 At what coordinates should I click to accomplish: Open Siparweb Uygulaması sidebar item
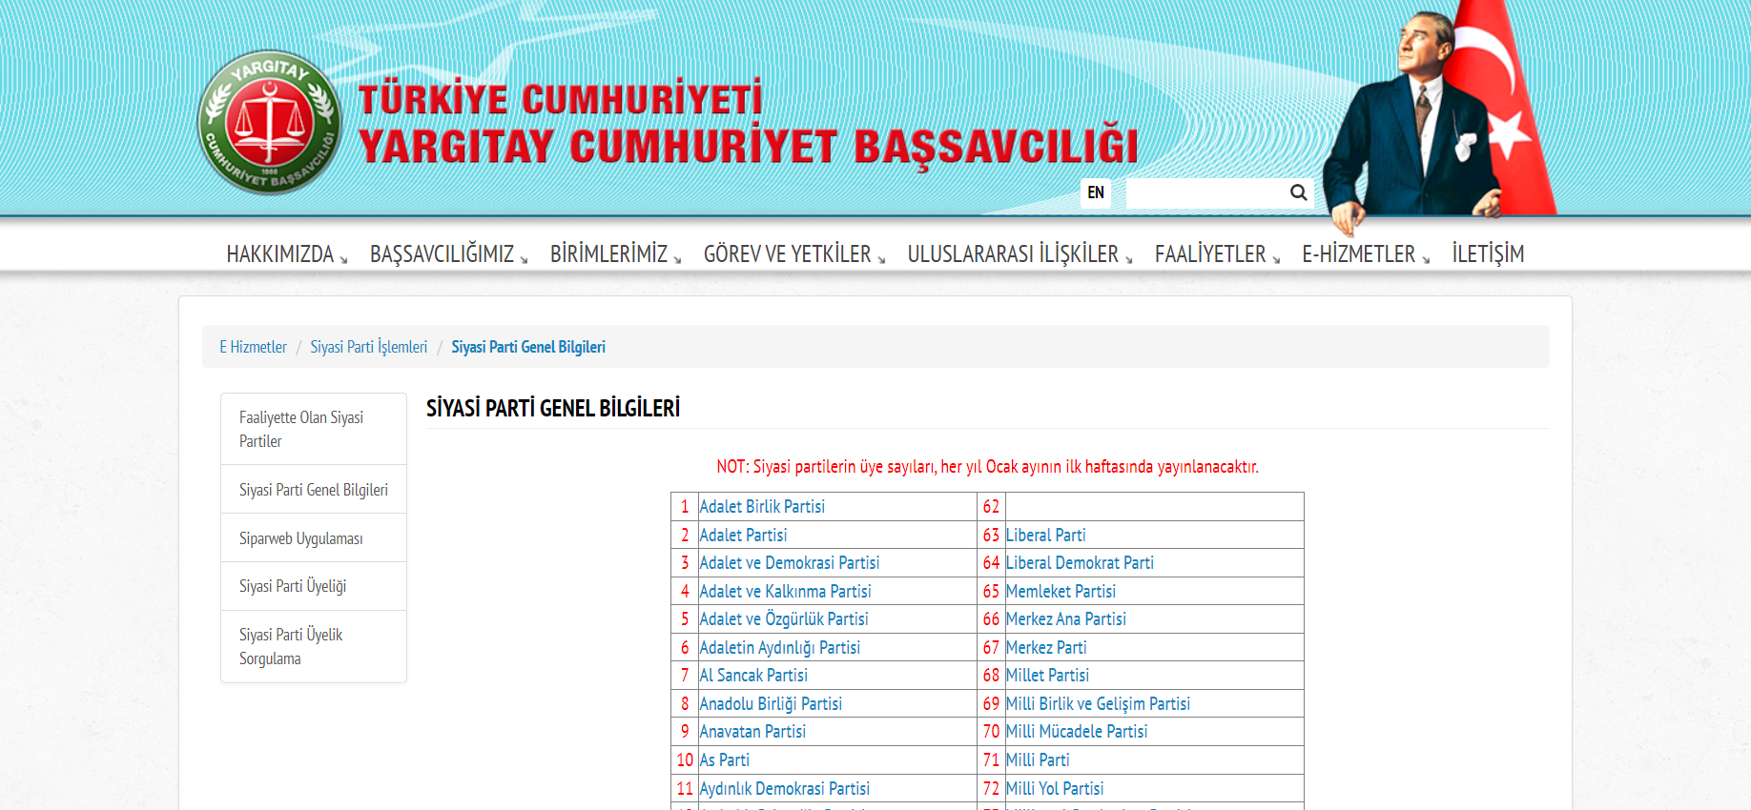click(x=314, y=538)
